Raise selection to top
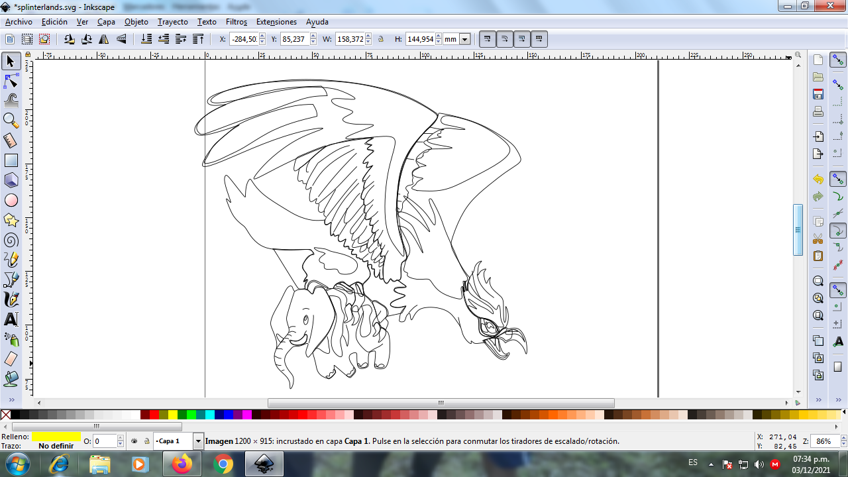The width and height of the screenshot is (848, 477). click(x=198, y=39)
